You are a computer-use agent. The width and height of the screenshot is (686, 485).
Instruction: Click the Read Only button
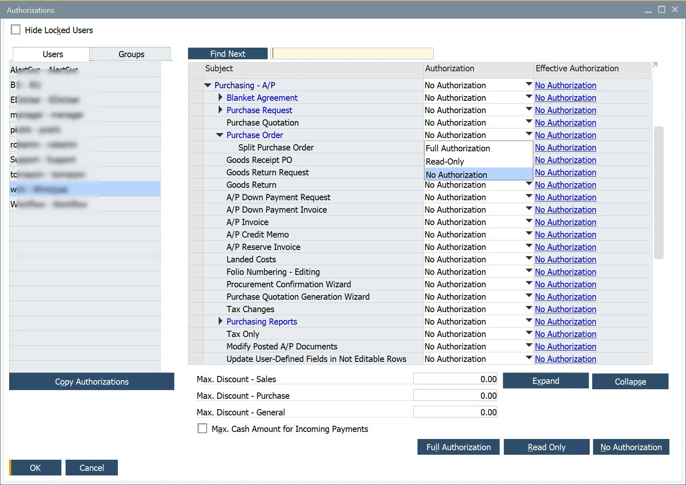click(x=546, y=447)
